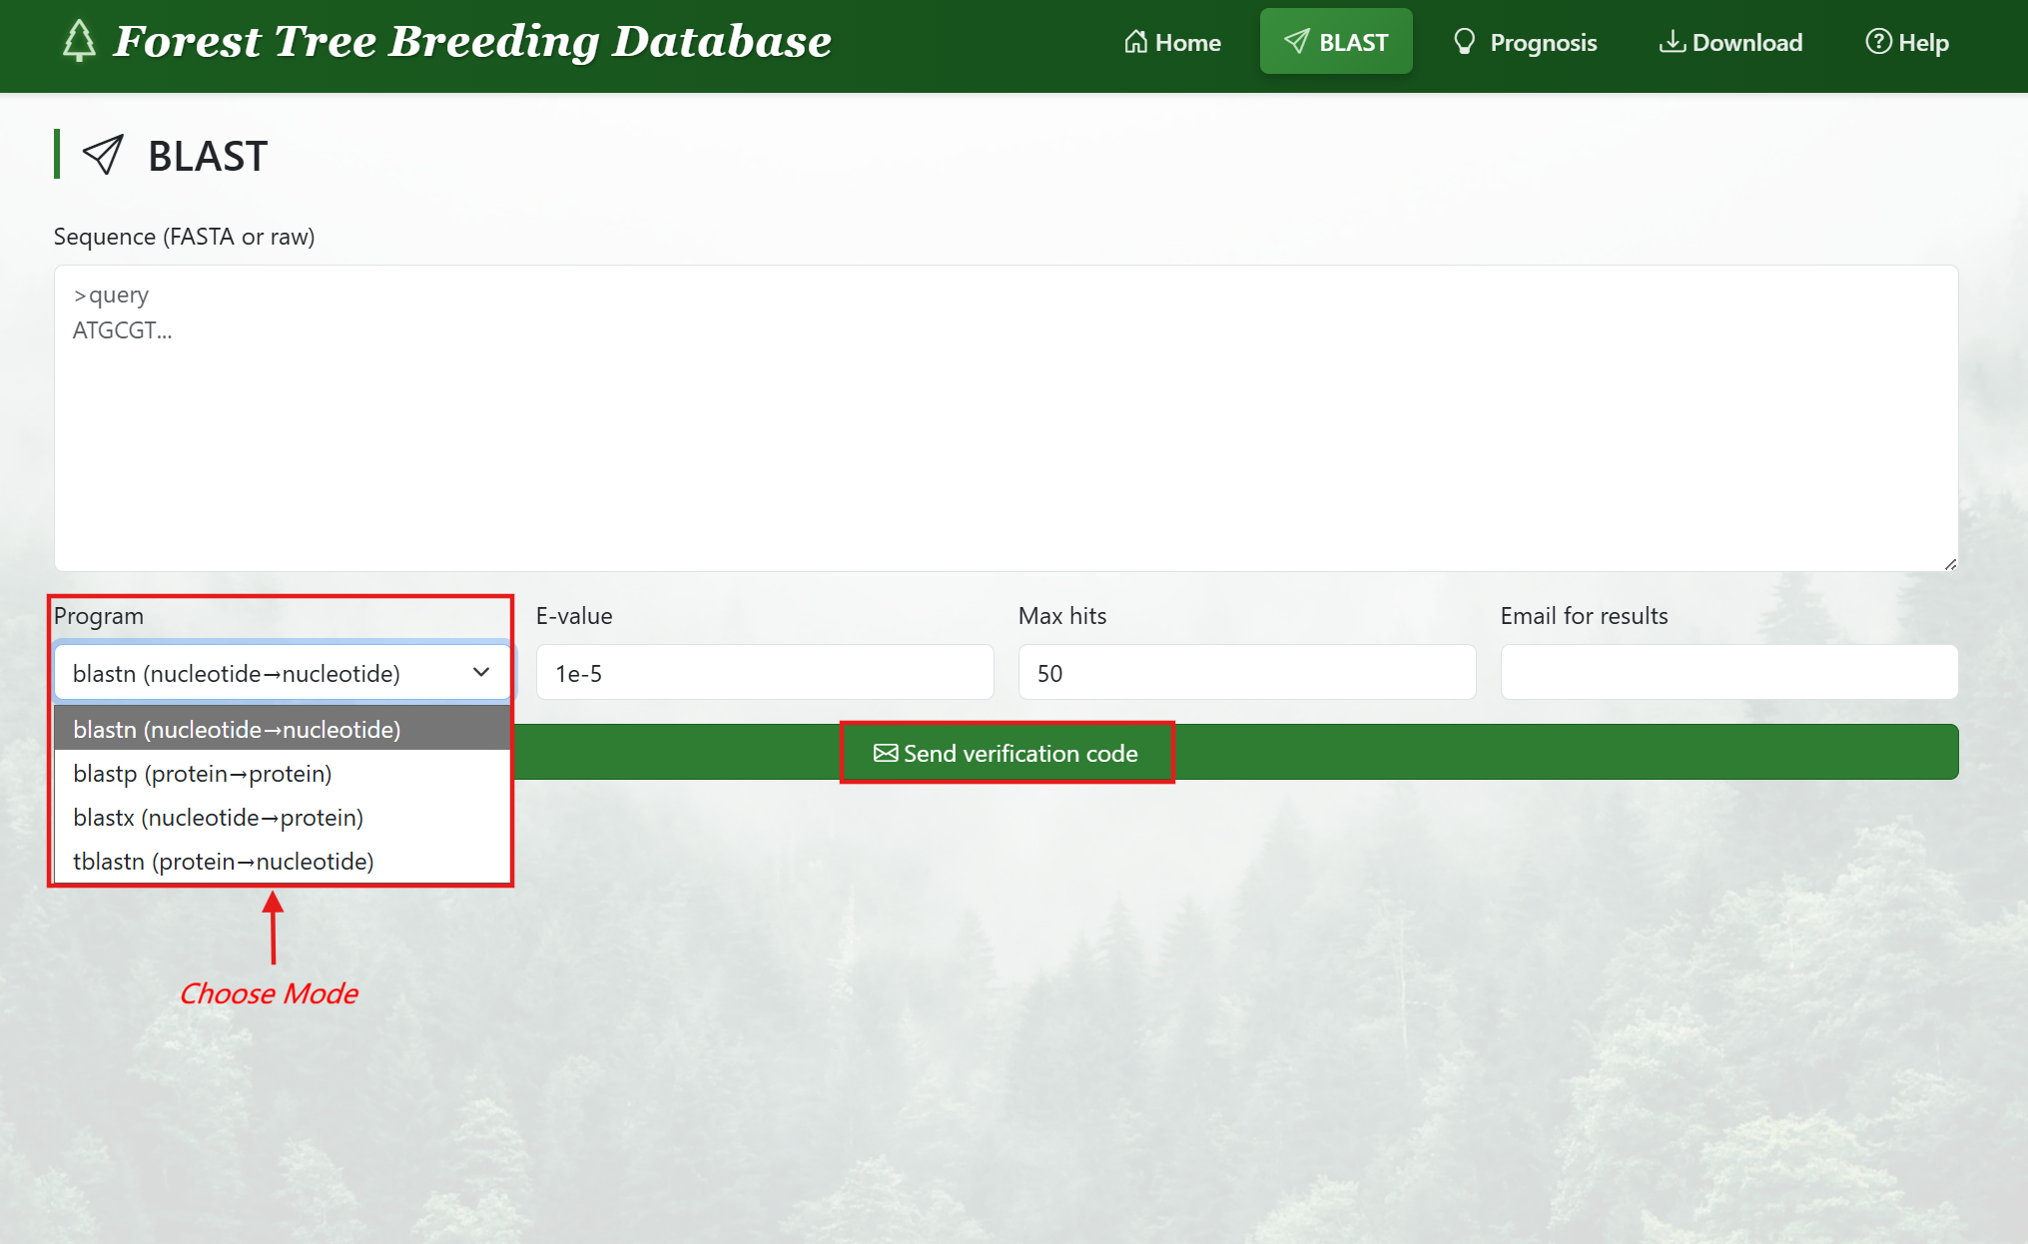Image resolution: width=2028 pixels, height=1244 pixels.
Task: Focus the Sequence FASTA text area
Action: point(1006,418)
